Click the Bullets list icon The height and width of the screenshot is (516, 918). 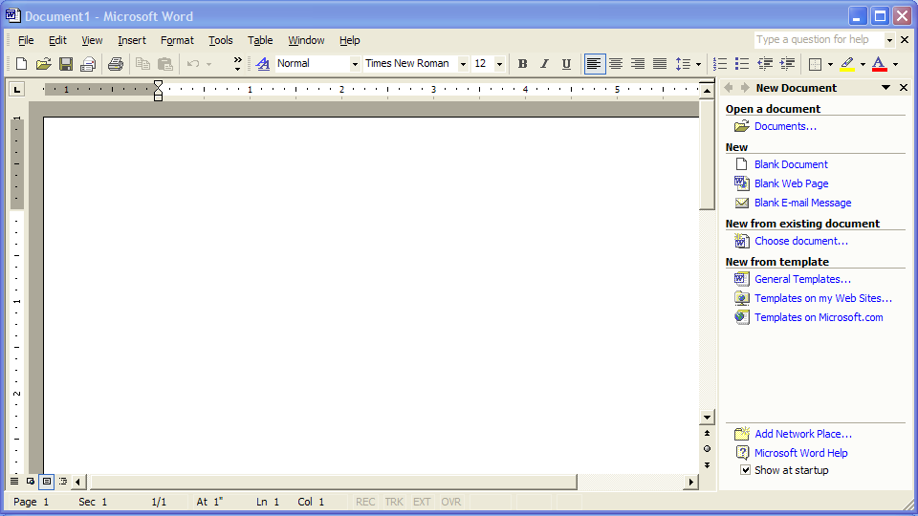pos(742,64)
